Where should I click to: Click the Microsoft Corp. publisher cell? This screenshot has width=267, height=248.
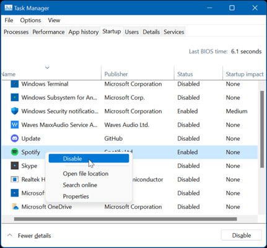[125, 97]
